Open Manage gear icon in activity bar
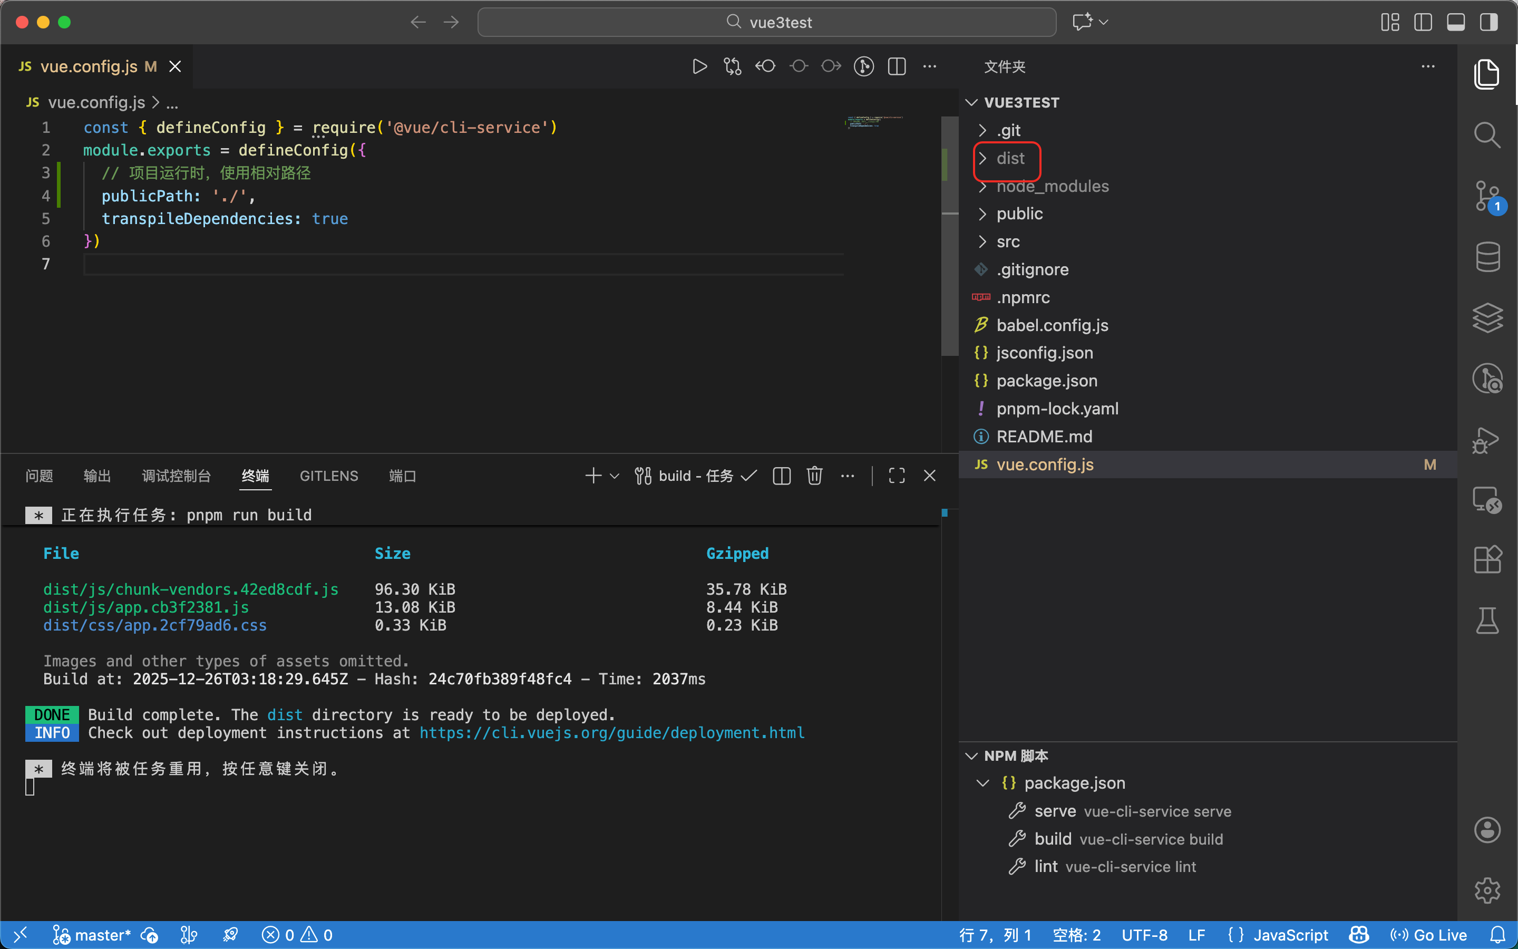 coord(1486,890)
